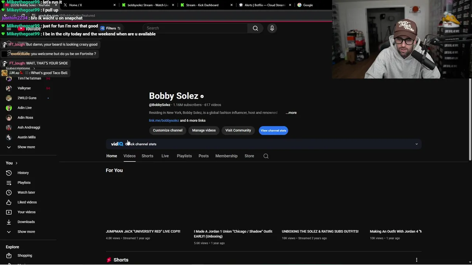
Task: Click the Customize channel button
Action: pos(168,130)
